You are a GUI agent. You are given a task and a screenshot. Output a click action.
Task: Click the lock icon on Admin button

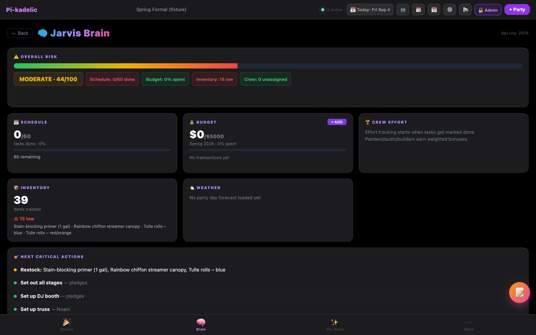[481, 10]
